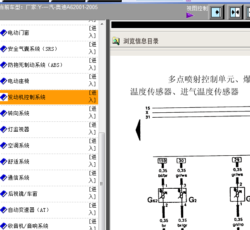
Task: Open the 收音机/音响系统 entry
Action: [x=28, y=226]
